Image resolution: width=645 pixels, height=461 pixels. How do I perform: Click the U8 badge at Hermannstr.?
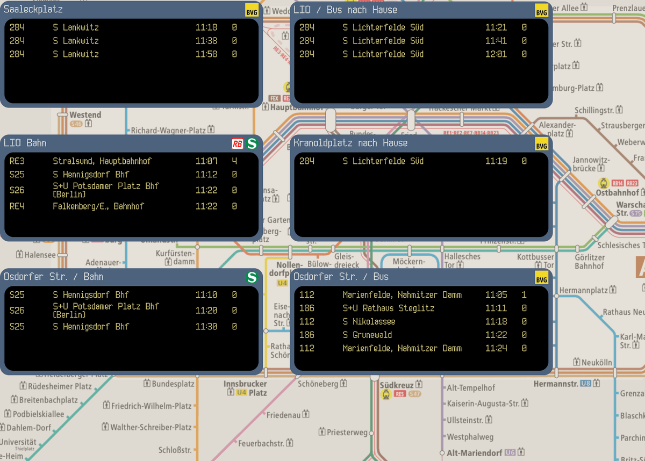[x=586, y=384]
